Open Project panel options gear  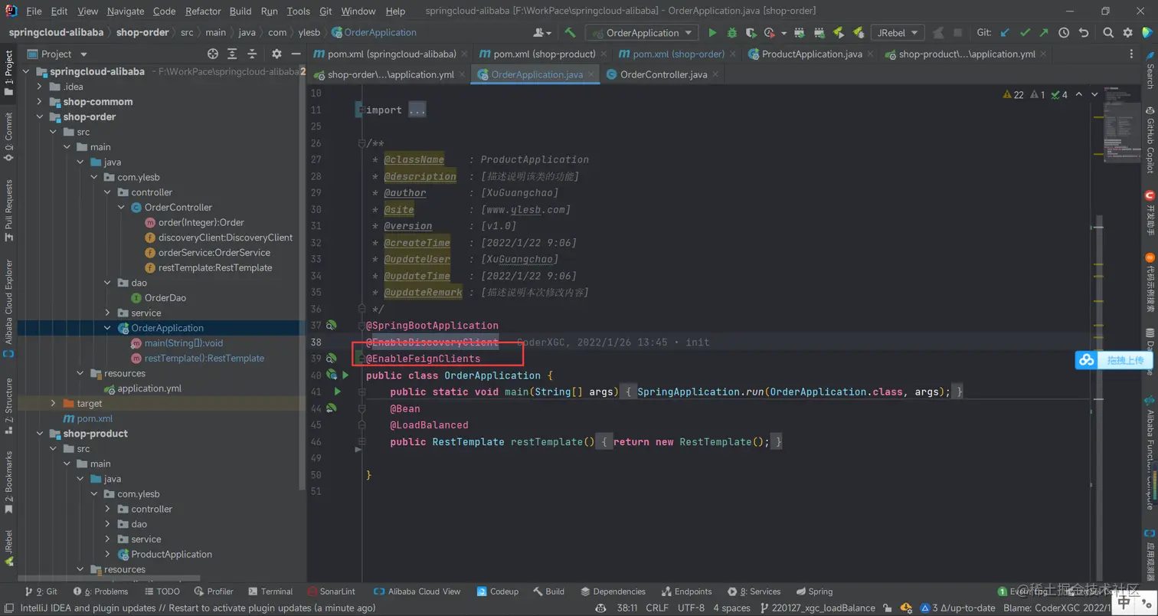tap(276, 54)
